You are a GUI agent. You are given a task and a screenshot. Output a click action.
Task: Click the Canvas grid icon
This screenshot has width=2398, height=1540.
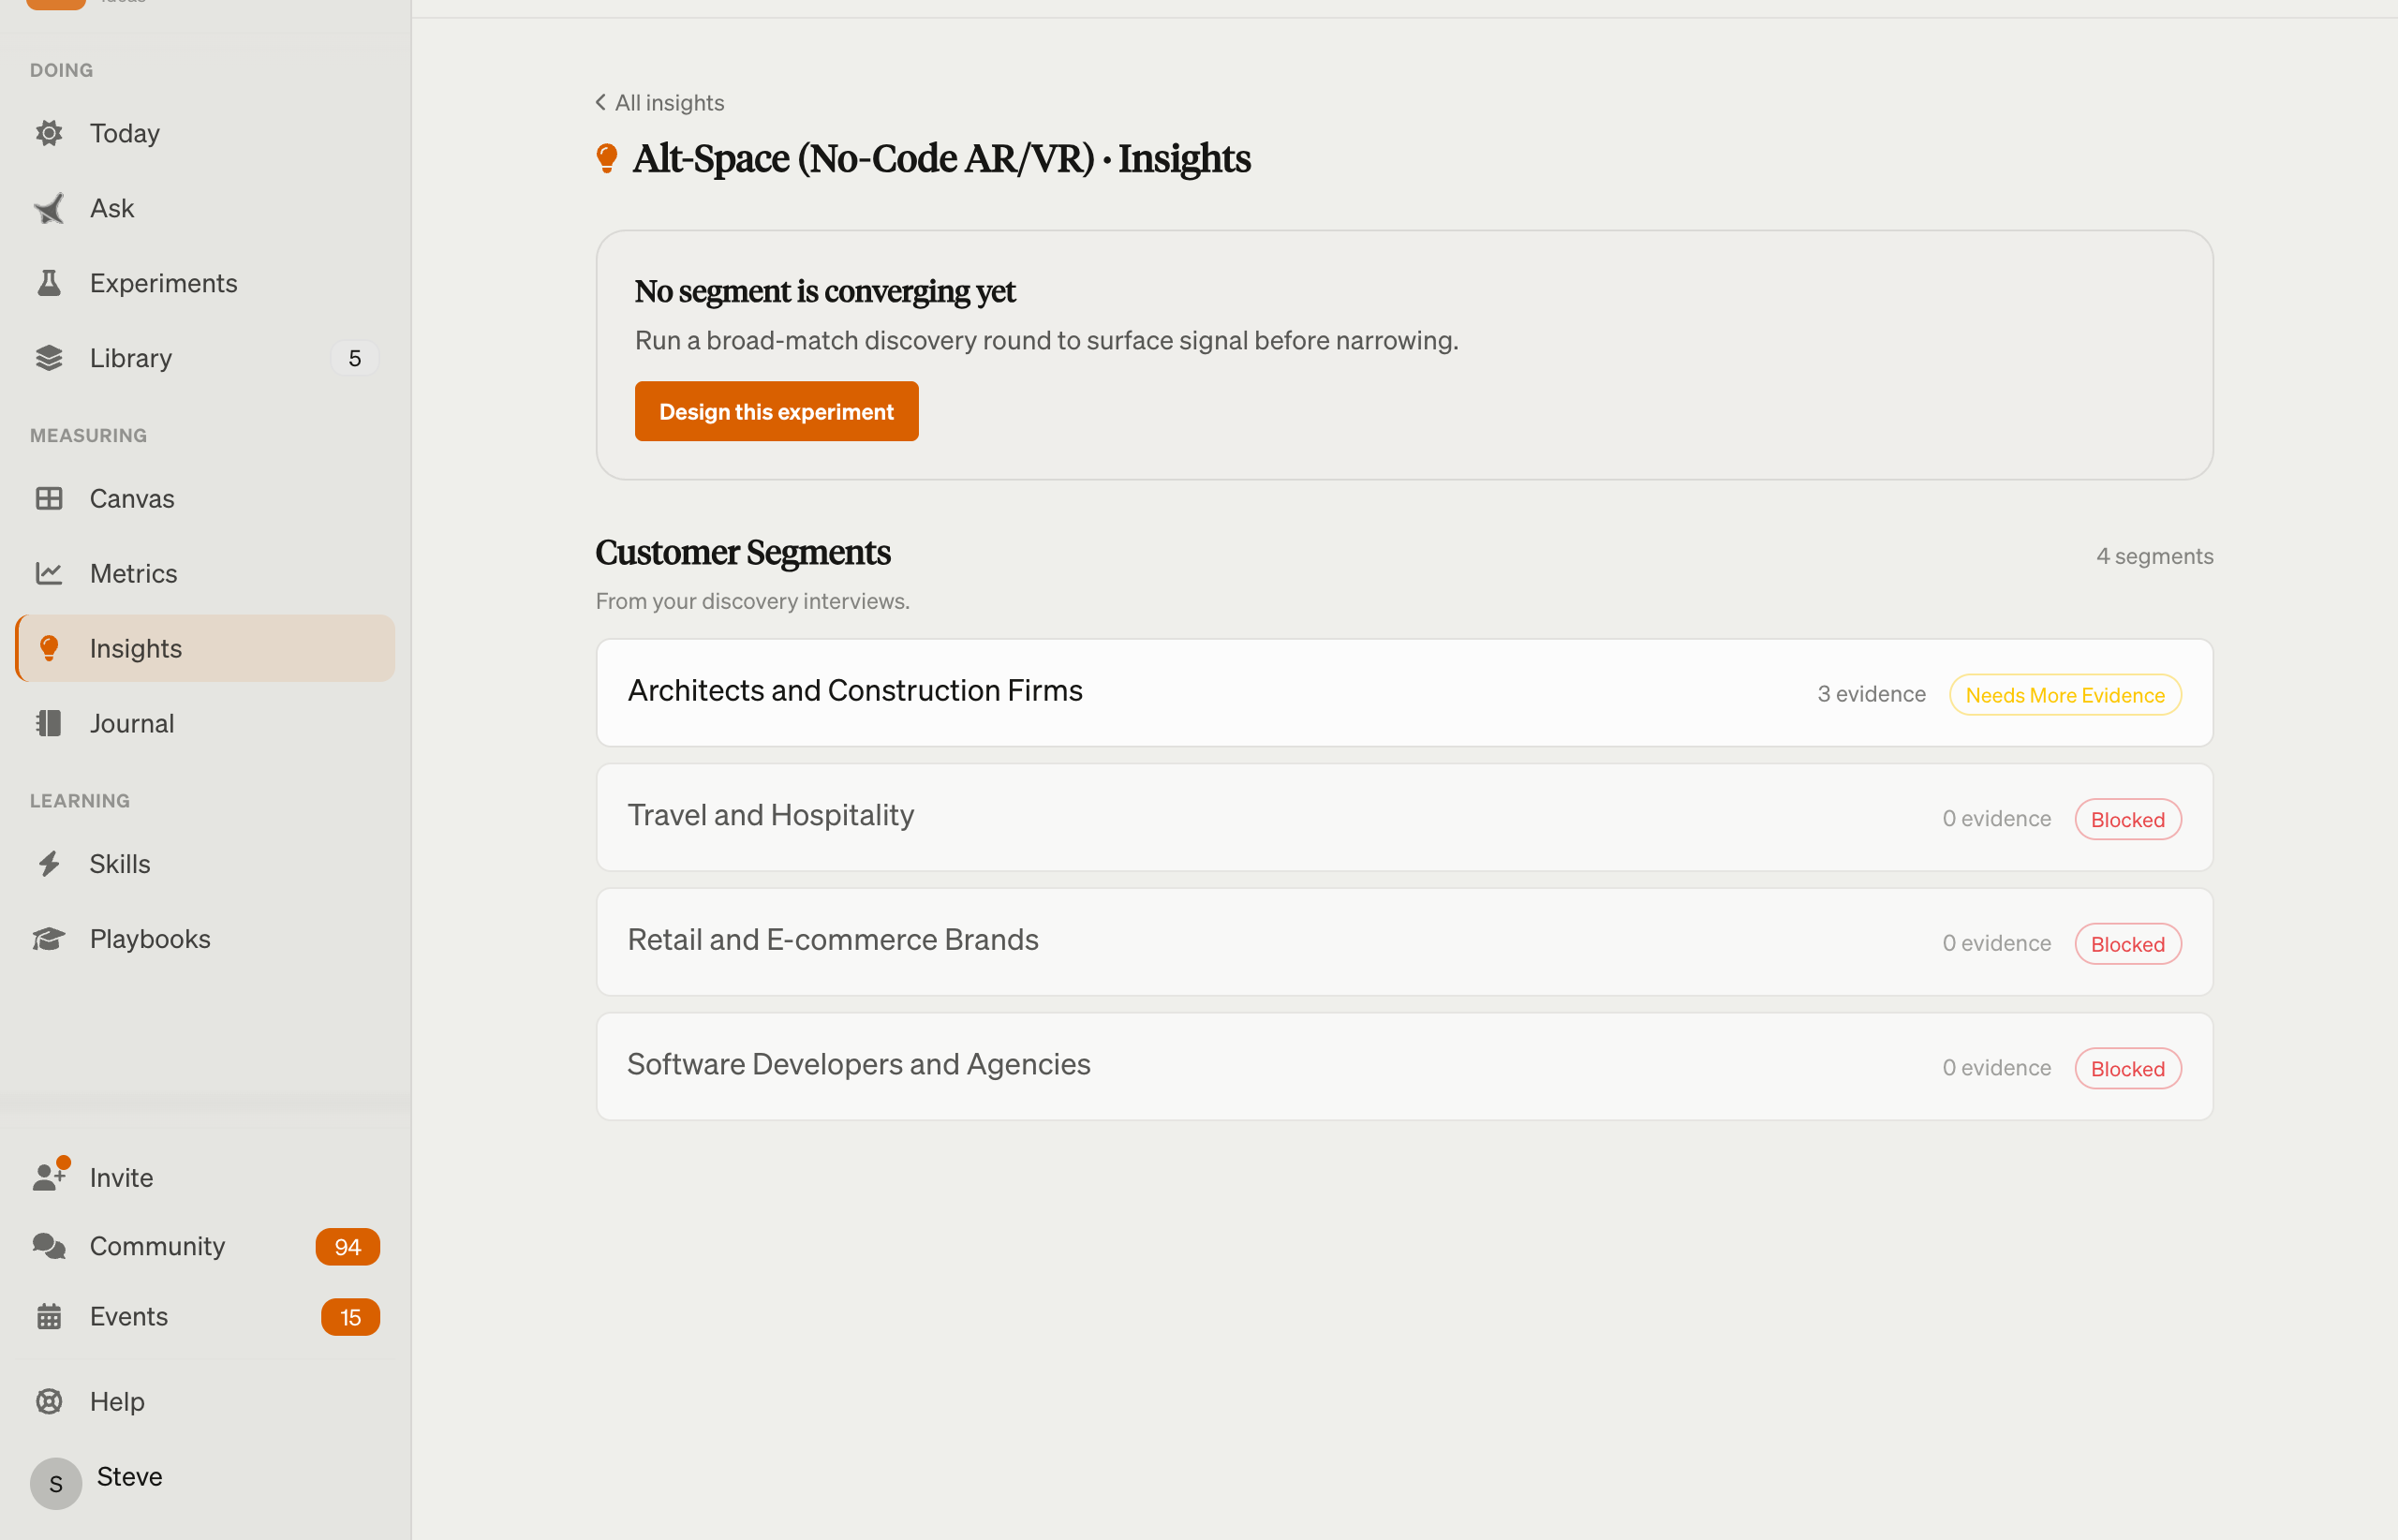(x=49, y=498)
